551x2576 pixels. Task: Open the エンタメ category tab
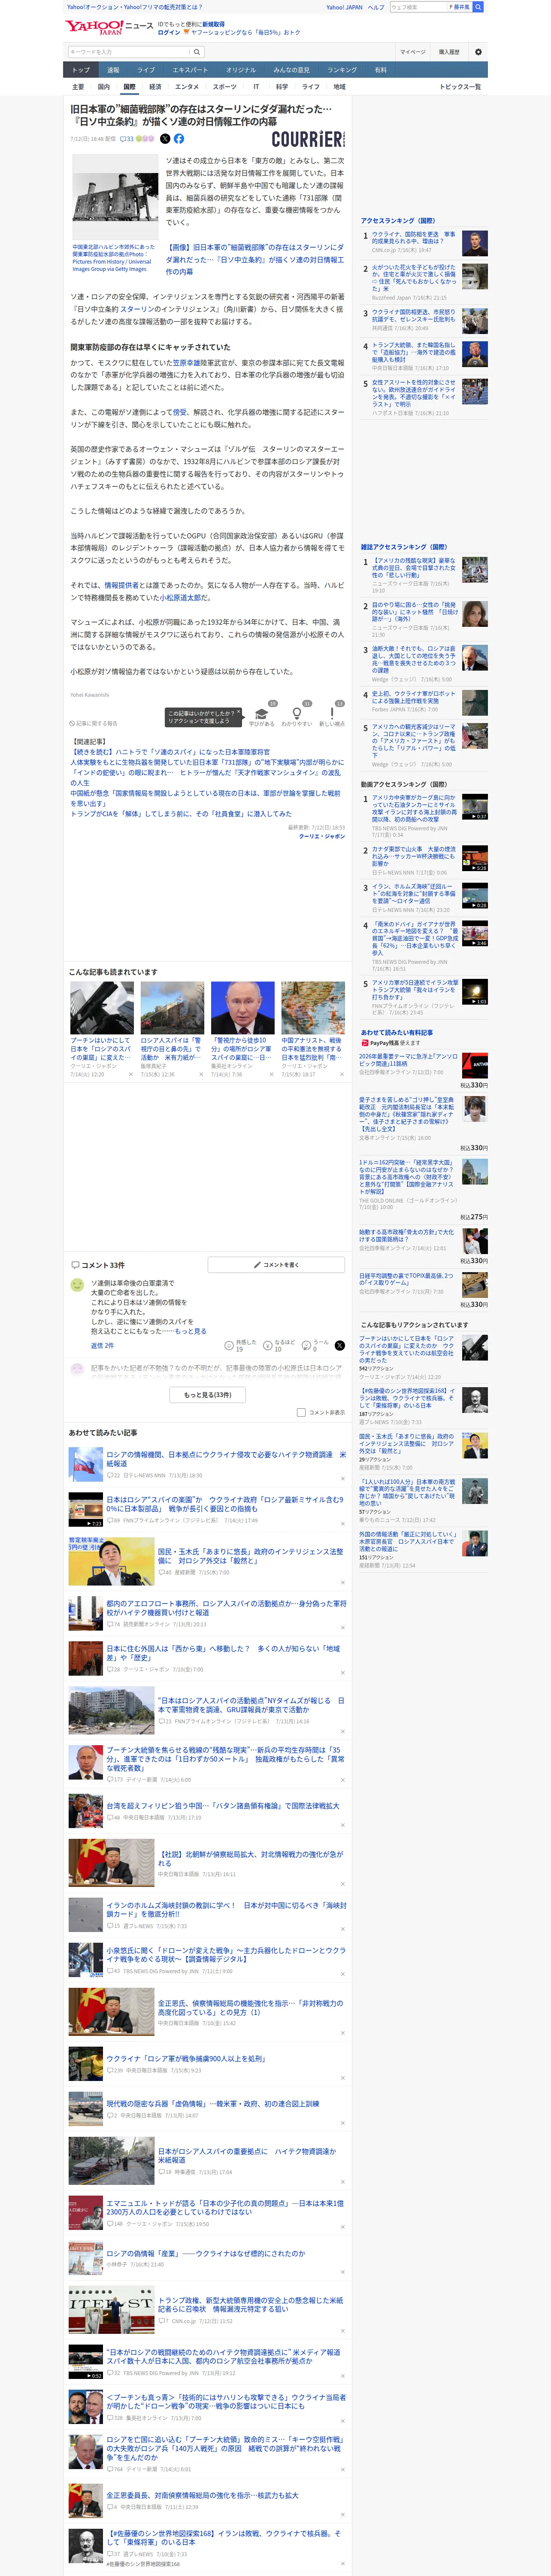click(187, 87)
